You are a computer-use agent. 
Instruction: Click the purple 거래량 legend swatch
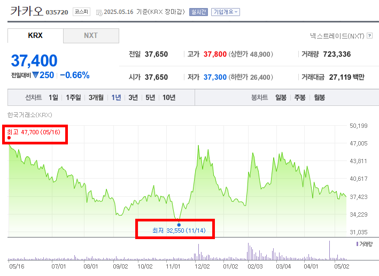(x=357, y=244)
